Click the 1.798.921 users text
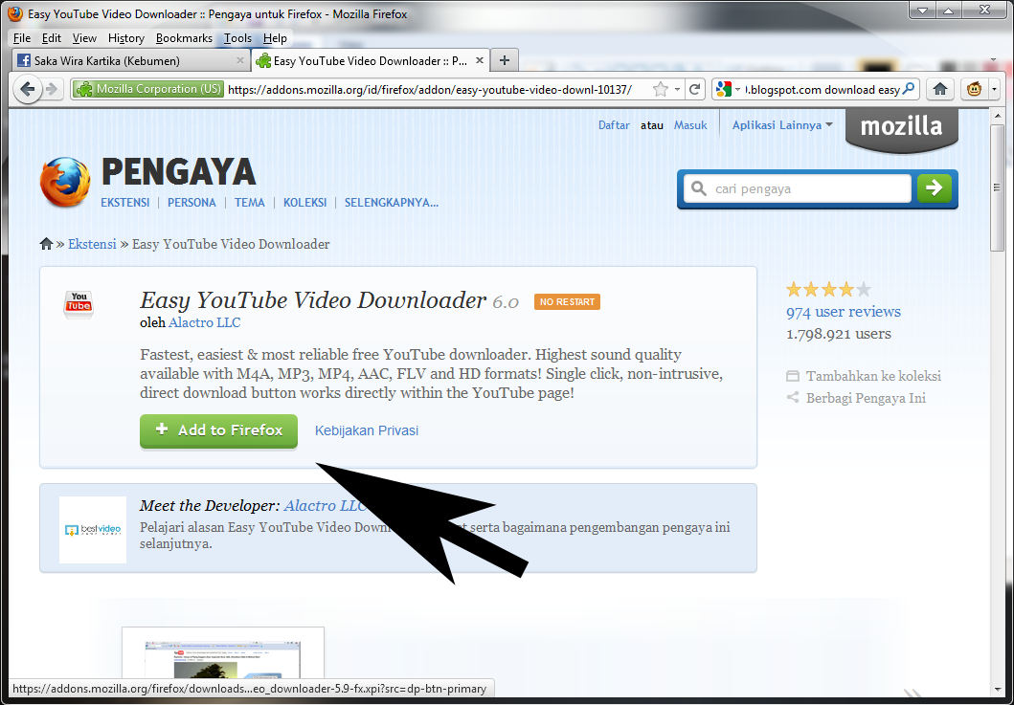1014x705 pixels. click(838, 334)
